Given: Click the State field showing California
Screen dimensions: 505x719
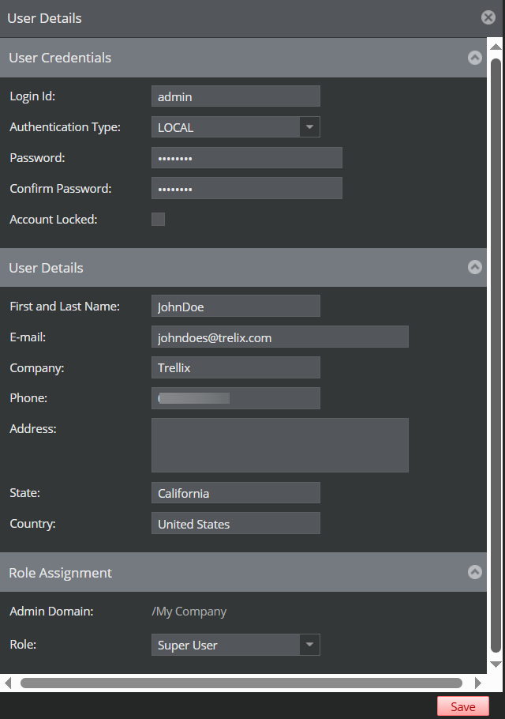Looking at the screenshot, I should [236, 493].
